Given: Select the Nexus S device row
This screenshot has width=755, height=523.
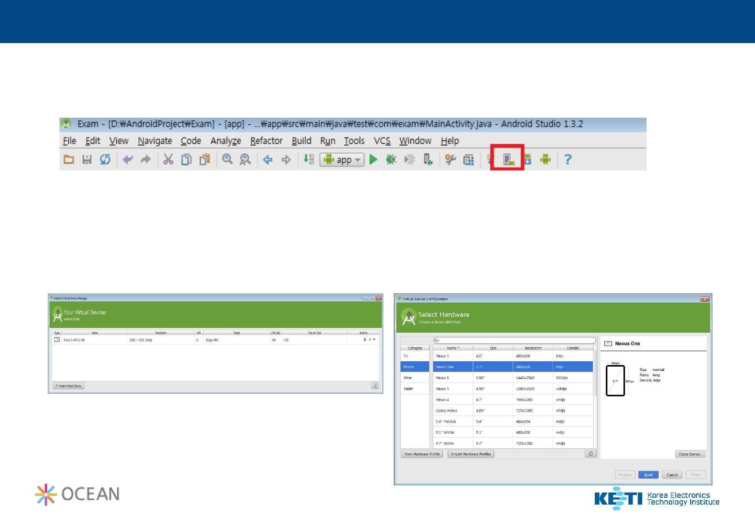Looking at the screenshot, I should (x=513, y=356).
